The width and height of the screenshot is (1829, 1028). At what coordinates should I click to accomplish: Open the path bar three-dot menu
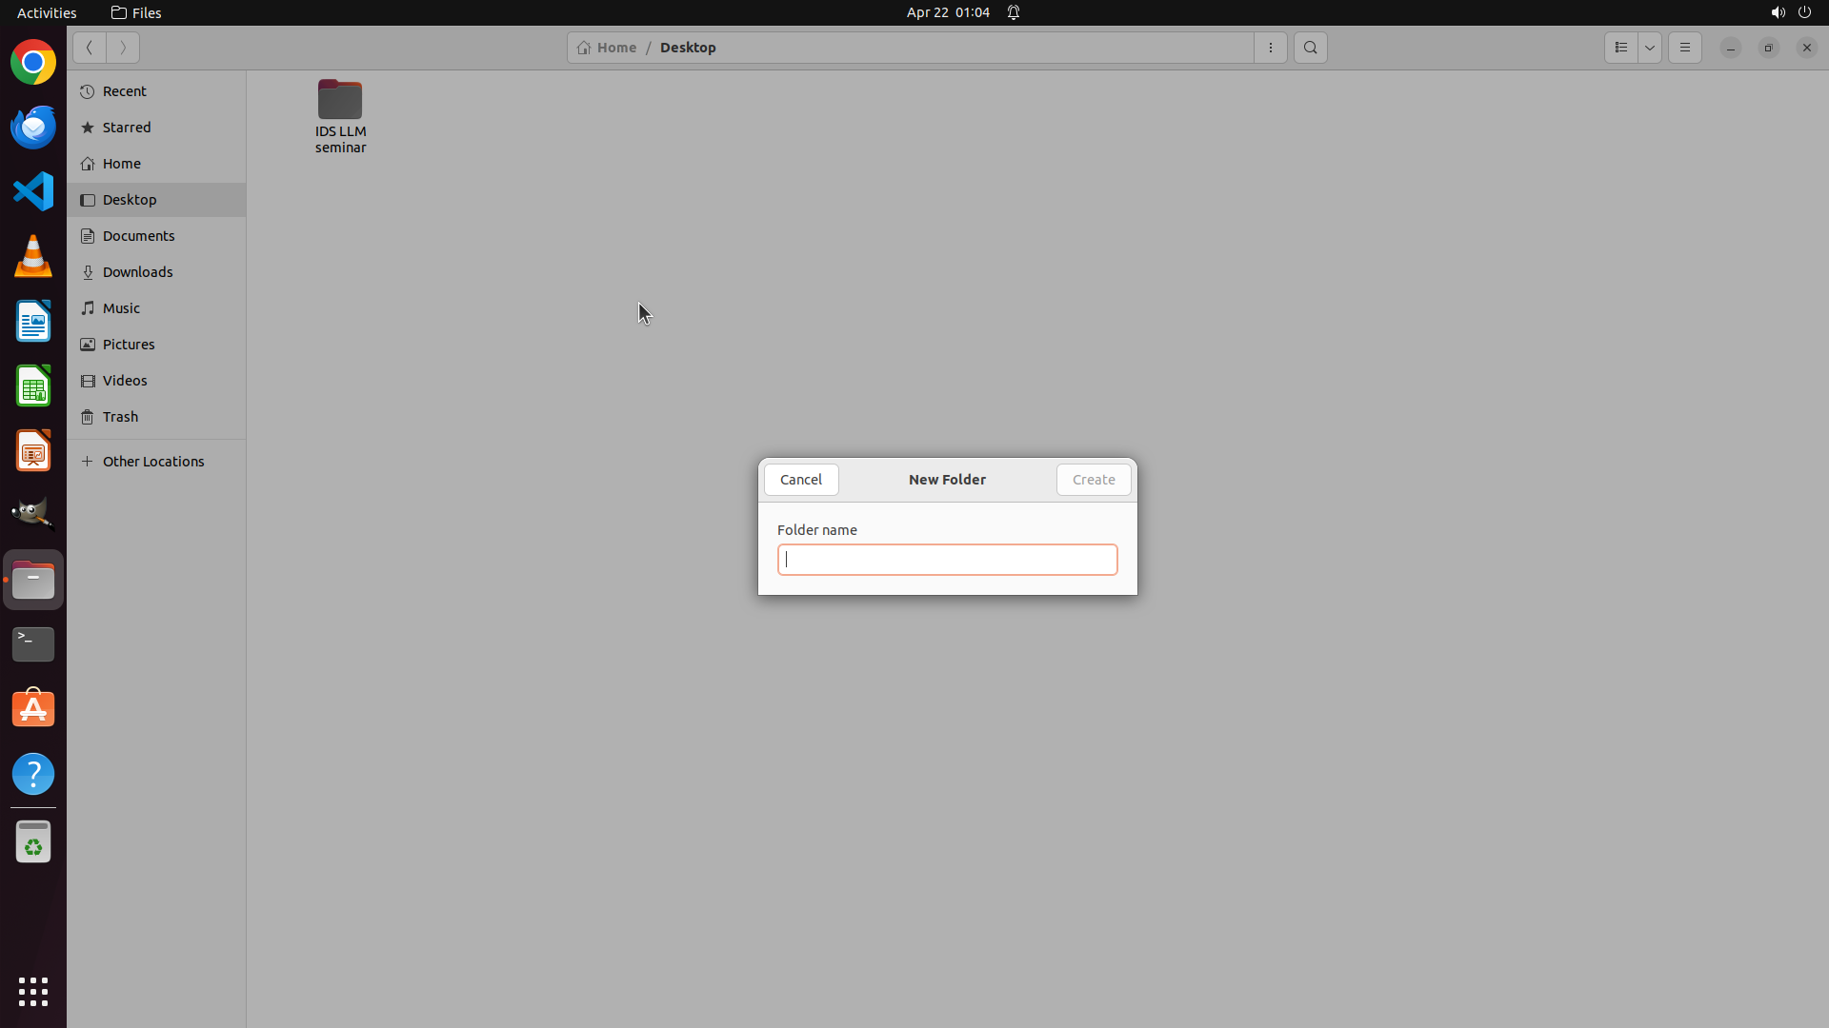coord(1270,48)
